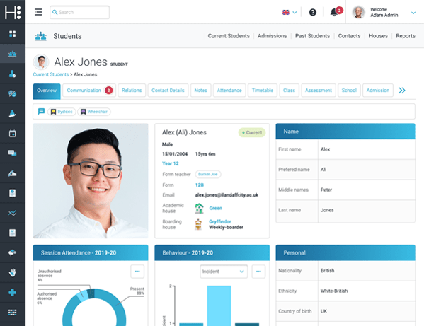This screenshot has width=424, height=326.
Task: Click the blue comment icon in tags bar
Action: pos(41,112)
